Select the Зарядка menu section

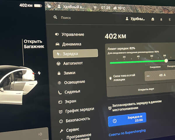click(76, 54)
